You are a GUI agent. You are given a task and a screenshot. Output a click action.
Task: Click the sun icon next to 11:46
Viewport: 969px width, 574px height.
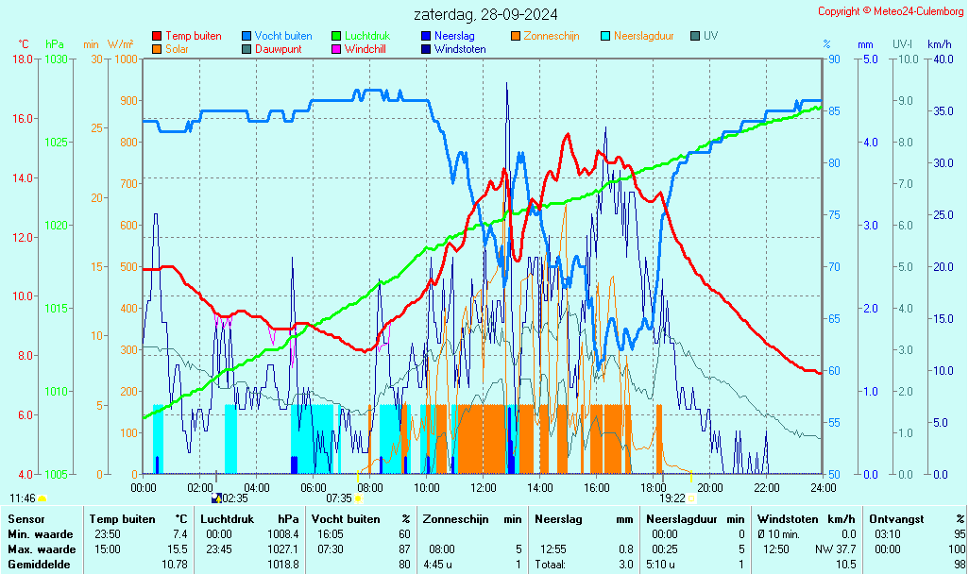click(42, 498)
